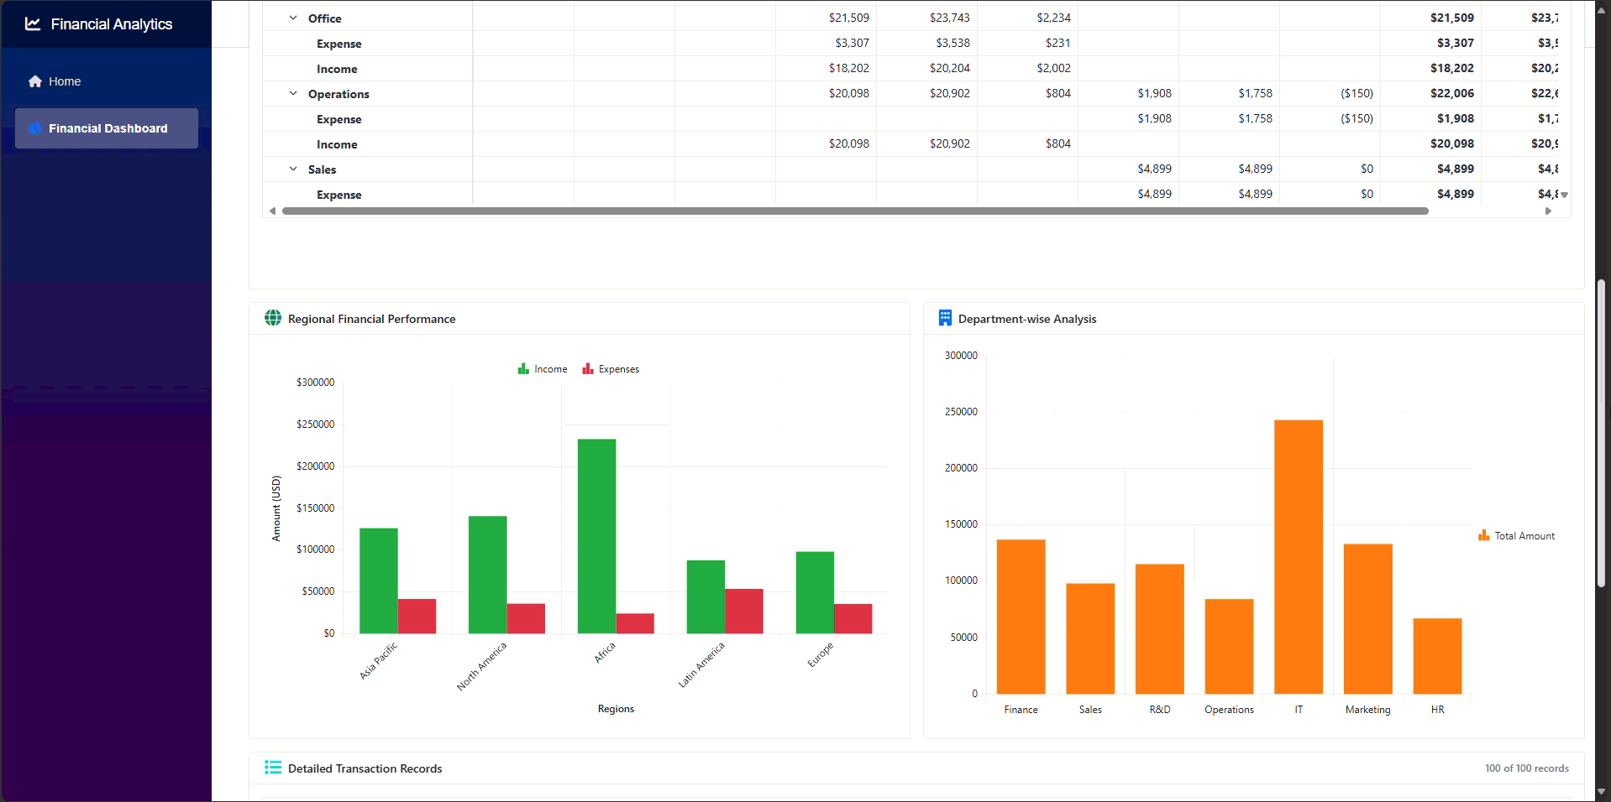Select the Expense row under Office
1611x802 pixels.
(338, 43)
